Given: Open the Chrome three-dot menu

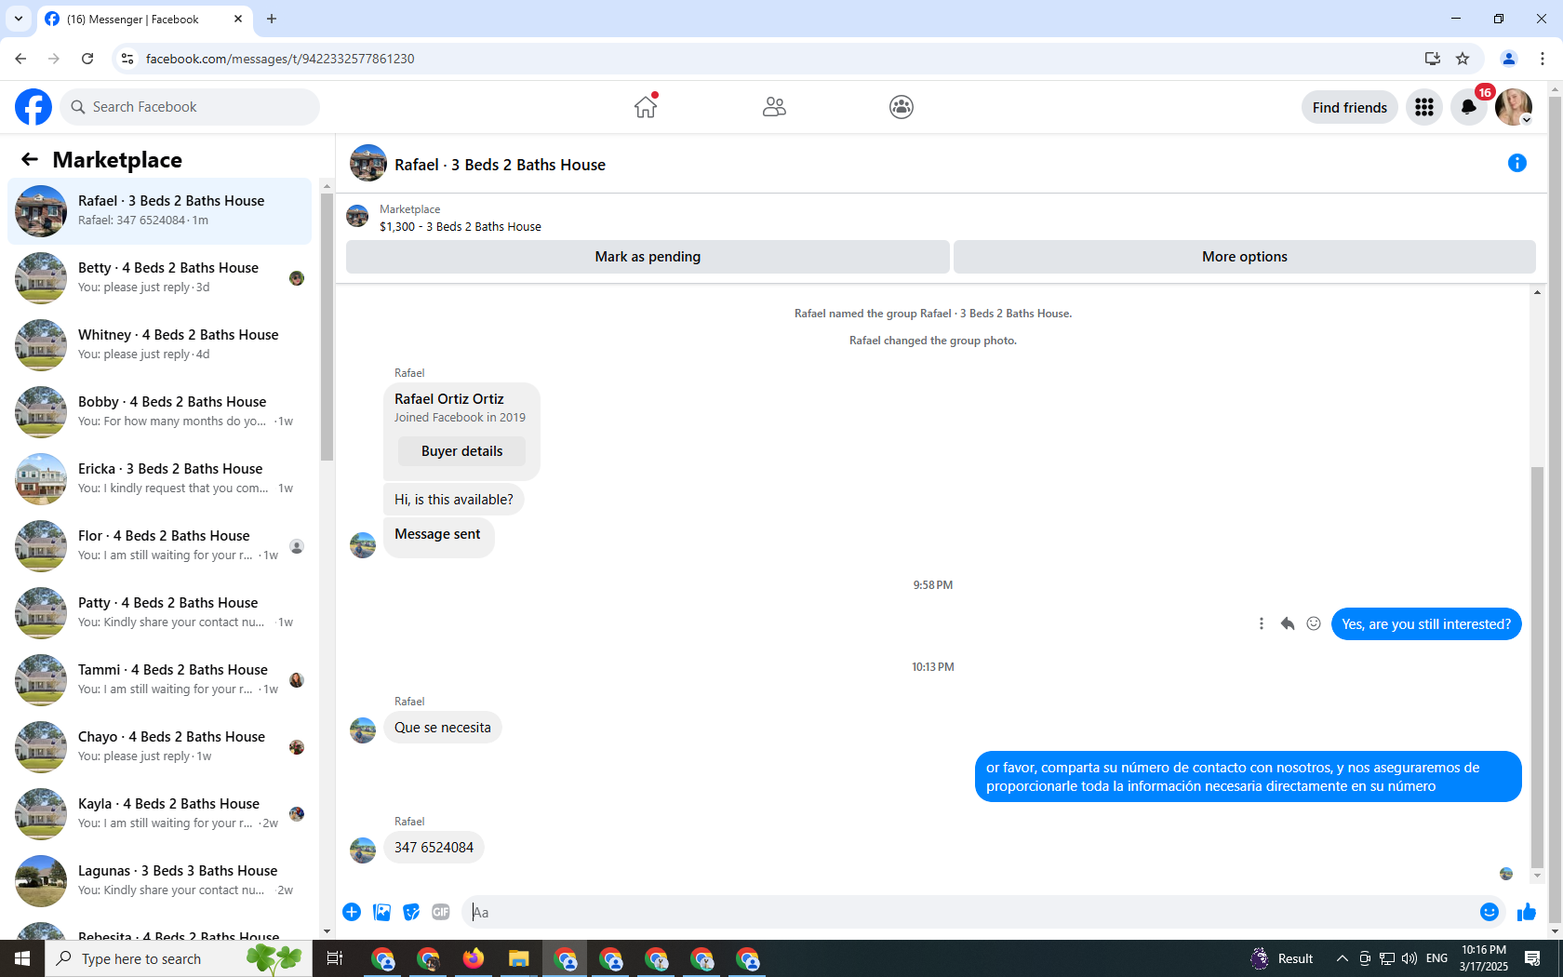Looking at the screenshot, I should tap(1543, 59).
